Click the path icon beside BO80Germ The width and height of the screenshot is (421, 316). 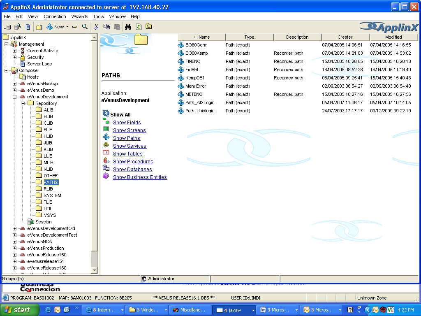[x=181, y=45]
